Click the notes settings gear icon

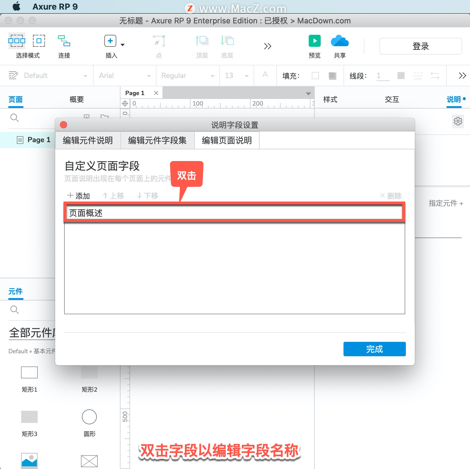point(458,121)
